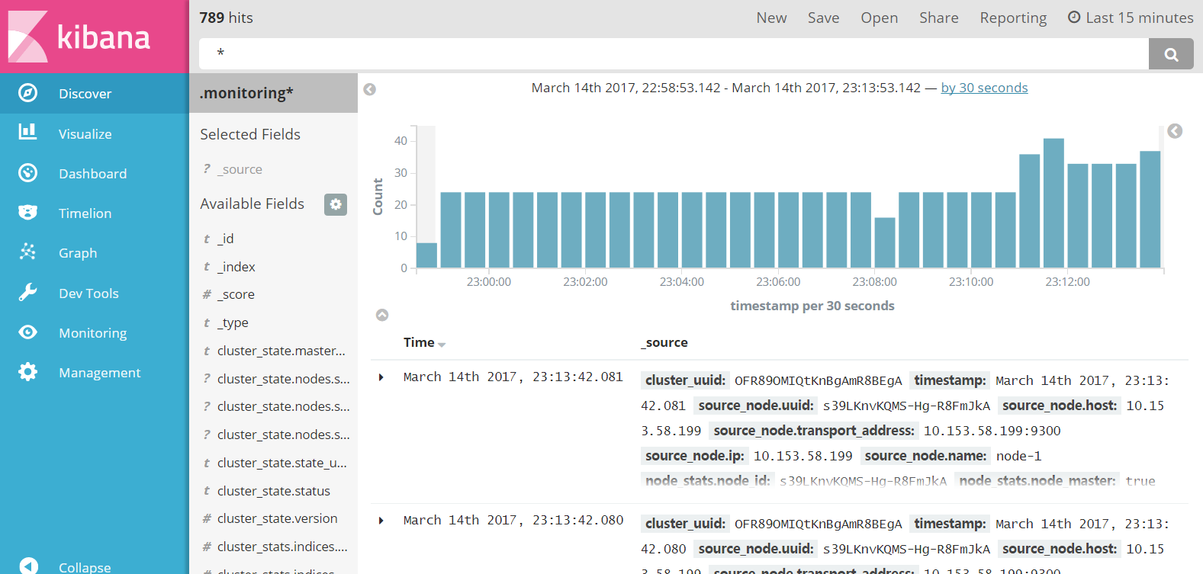
Task: Select Visualize label in sidebar
Action: tap(85, 133)
